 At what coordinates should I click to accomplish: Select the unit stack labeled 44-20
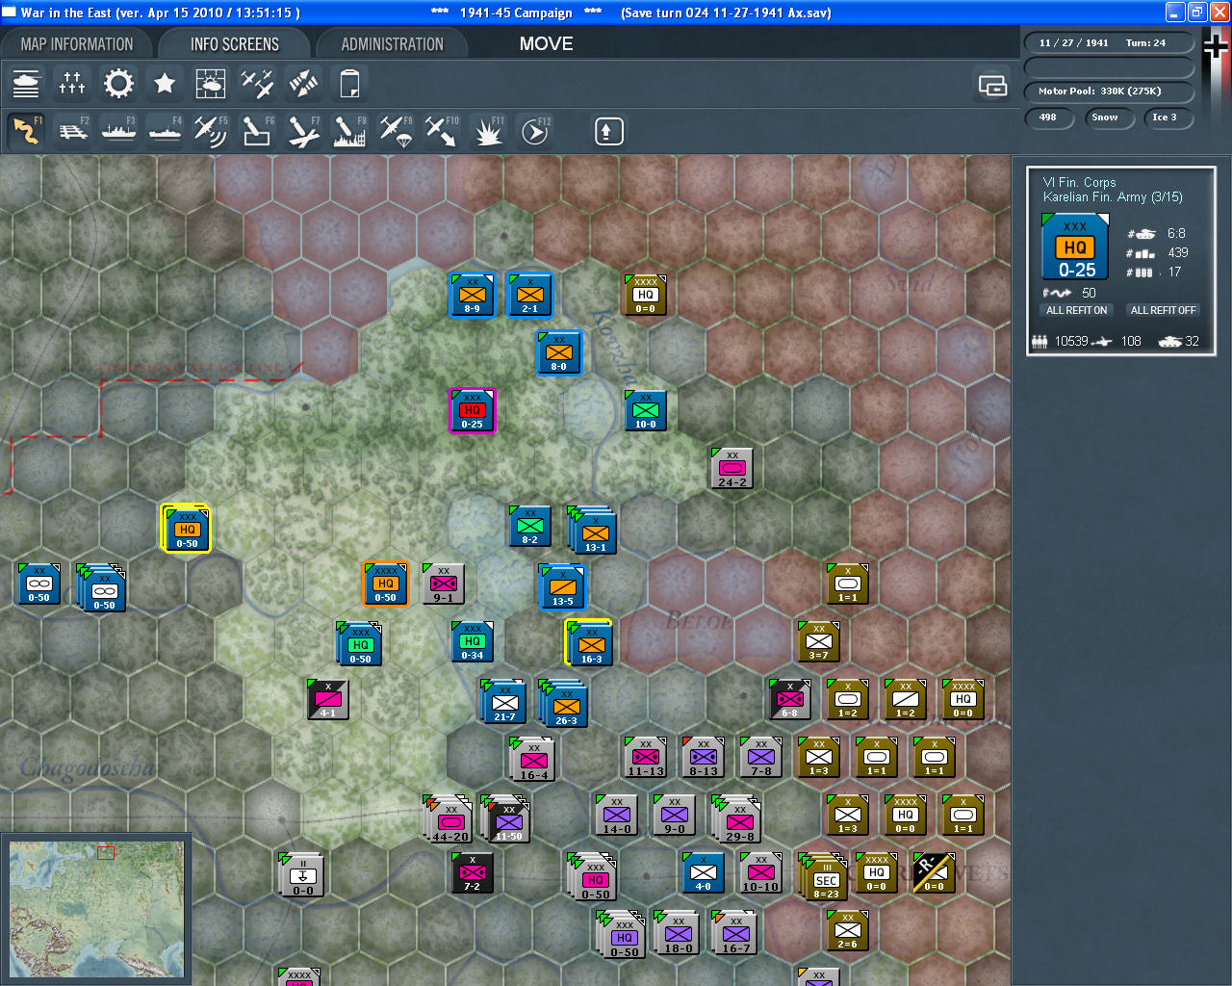449,819
